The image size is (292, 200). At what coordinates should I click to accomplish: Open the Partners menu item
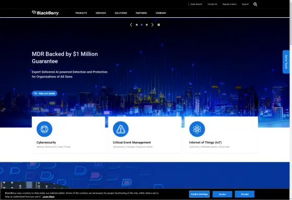[141, 13]
